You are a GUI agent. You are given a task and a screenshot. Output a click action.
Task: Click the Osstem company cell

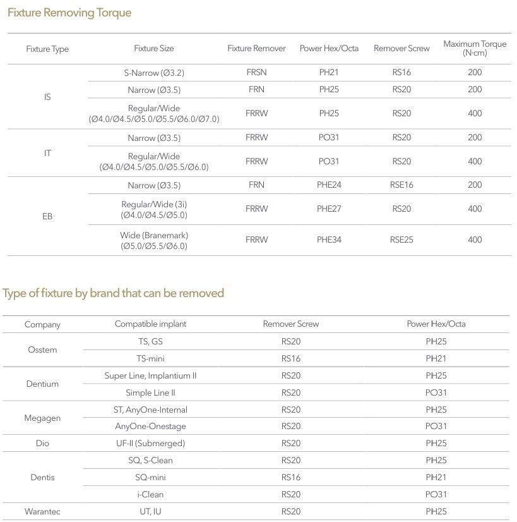pos(42,349)
